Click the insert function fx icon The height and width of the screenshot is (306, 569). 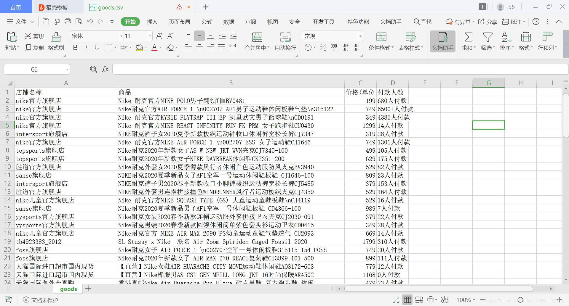pos(105,69)
